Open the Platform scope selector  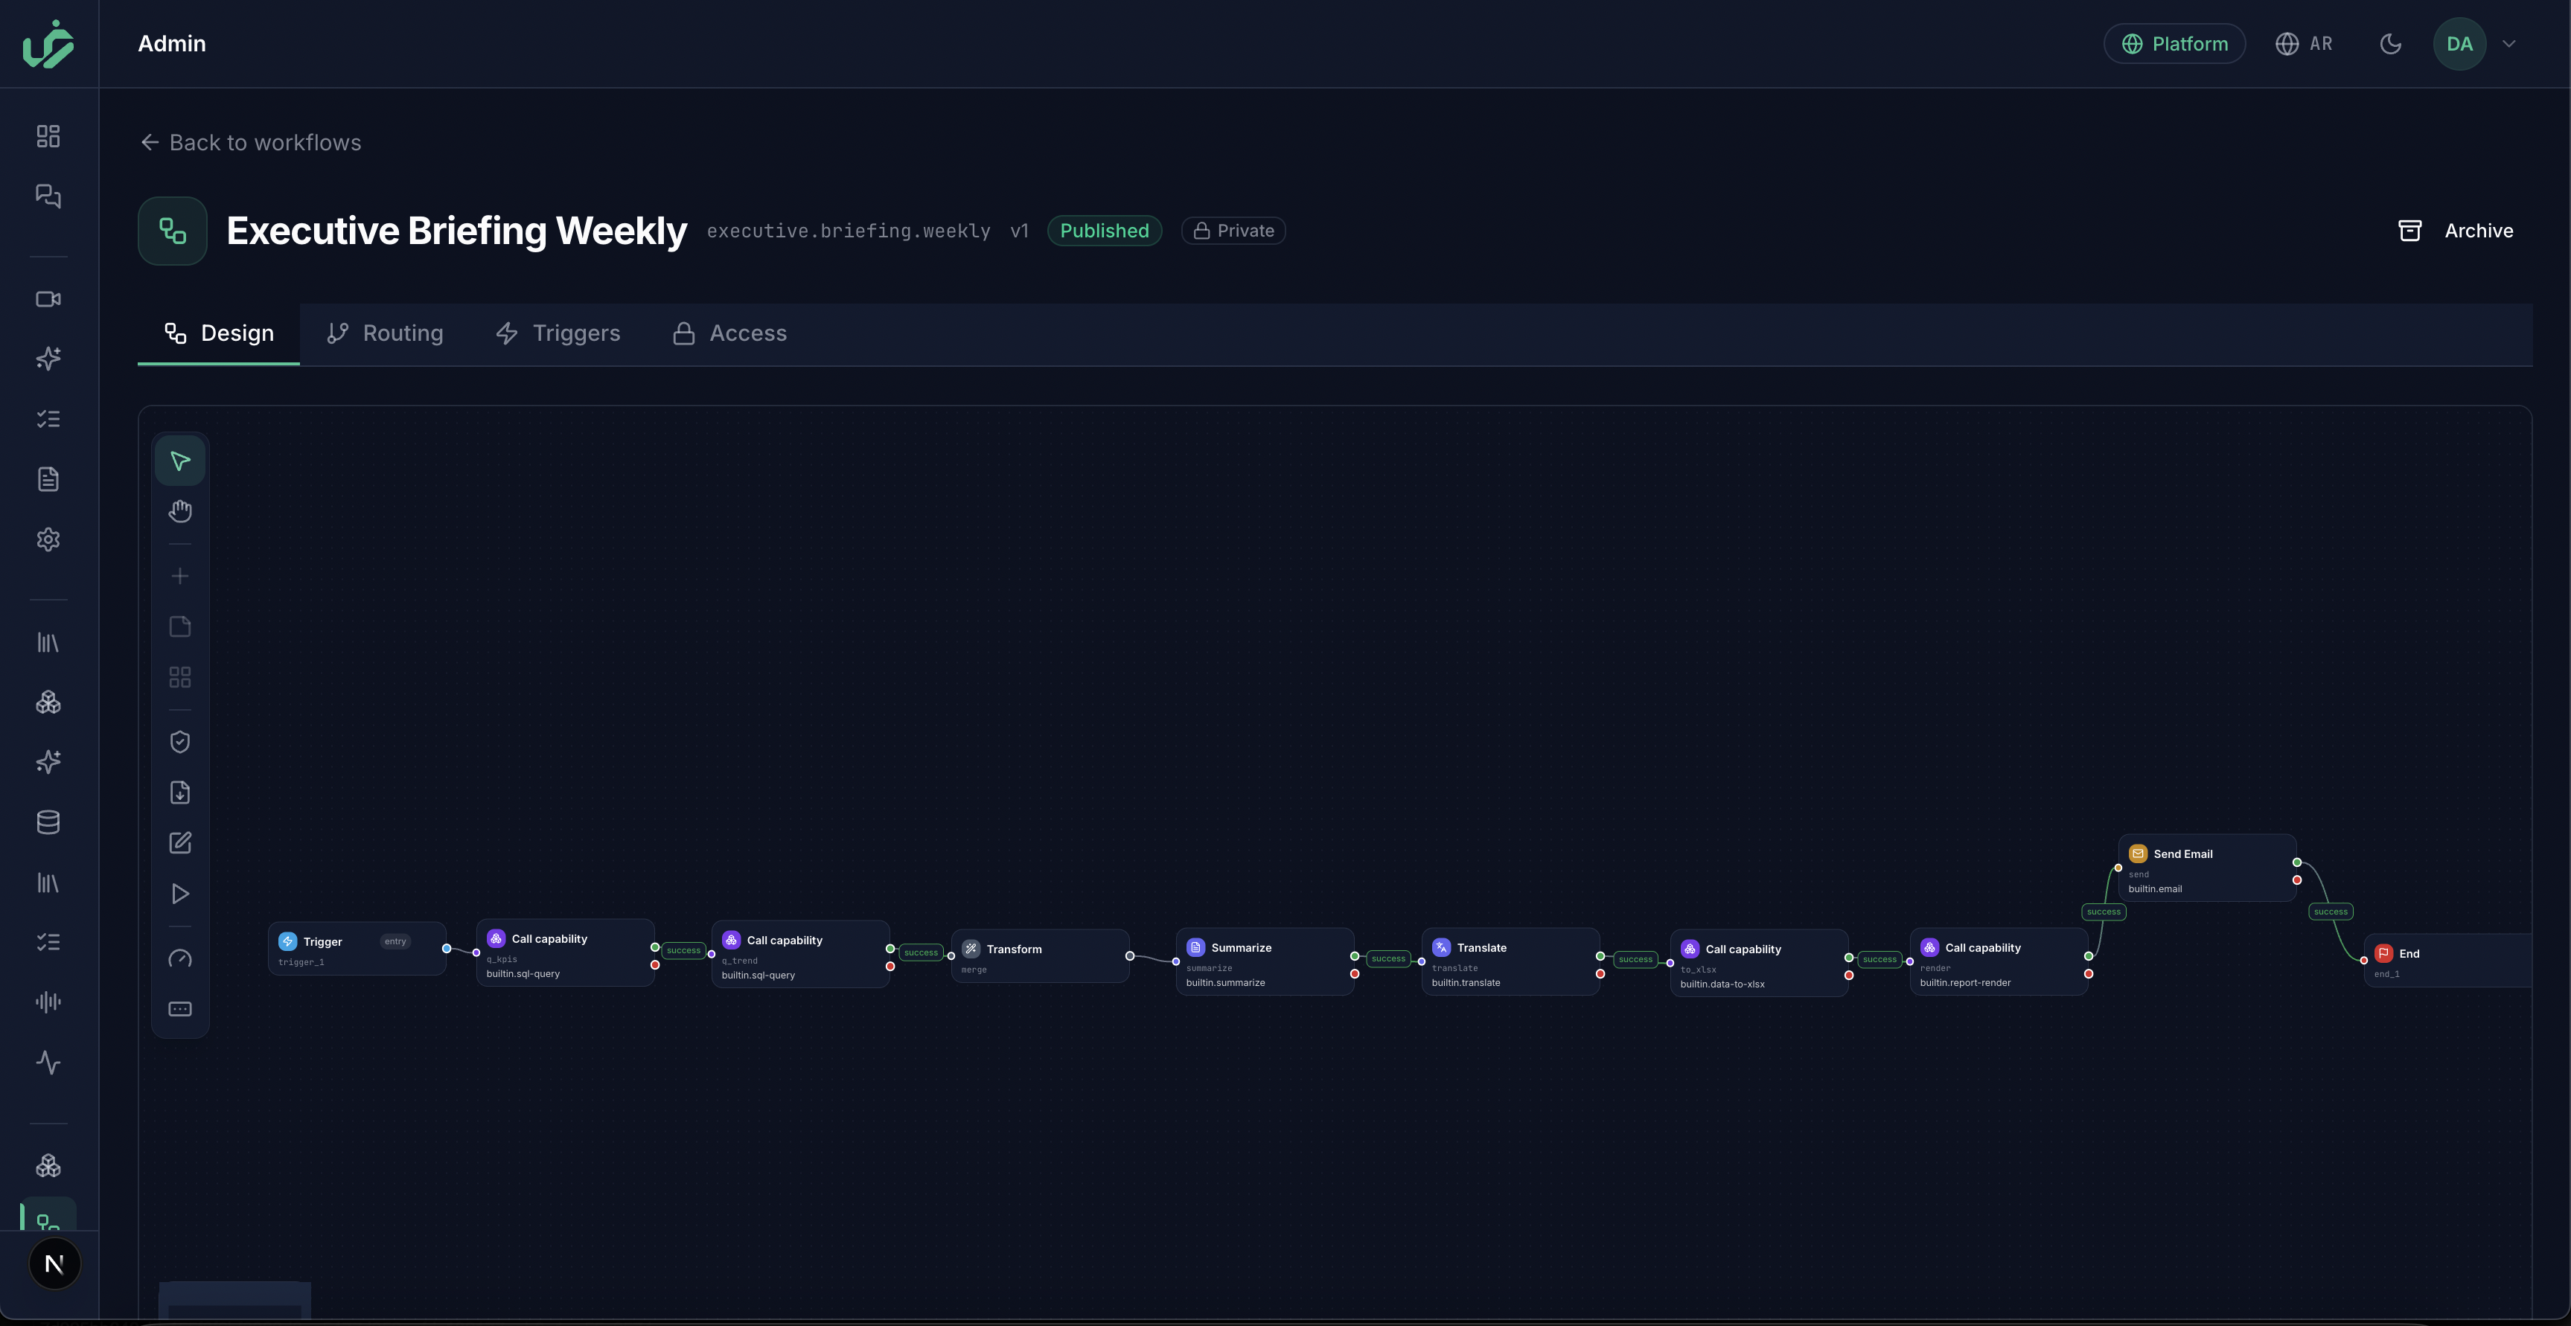pos(2175,44)
